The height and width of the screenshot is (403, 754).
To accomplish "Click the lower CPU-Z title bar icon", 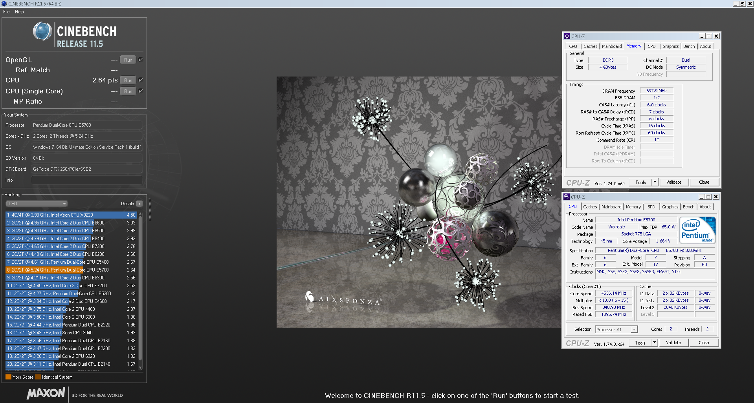I will pos(567,197).
